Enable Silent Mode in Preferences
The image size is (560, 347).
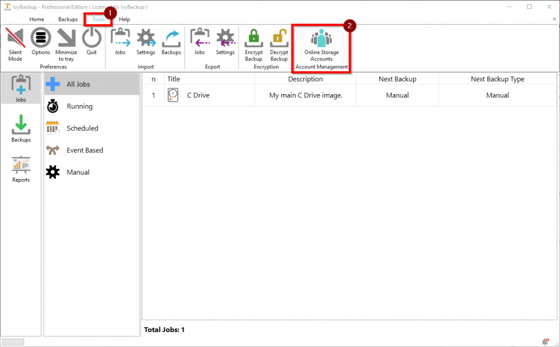pos(15,44)
